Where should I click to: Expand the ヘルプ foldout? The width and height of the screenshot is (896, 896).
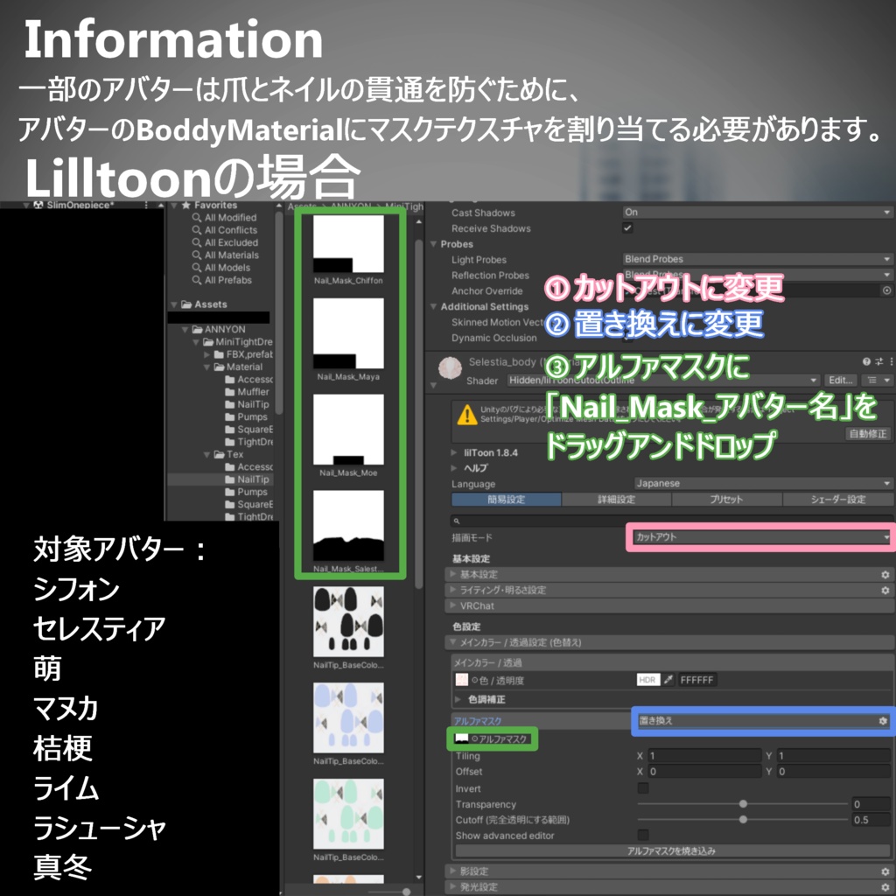(x=454, y=468)
